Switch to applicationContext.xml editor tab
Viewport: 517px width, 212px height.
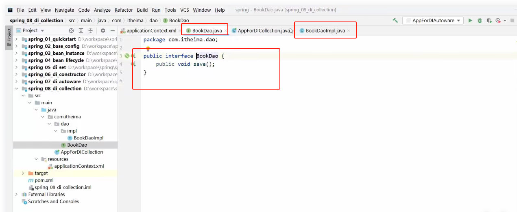[151, 30]
